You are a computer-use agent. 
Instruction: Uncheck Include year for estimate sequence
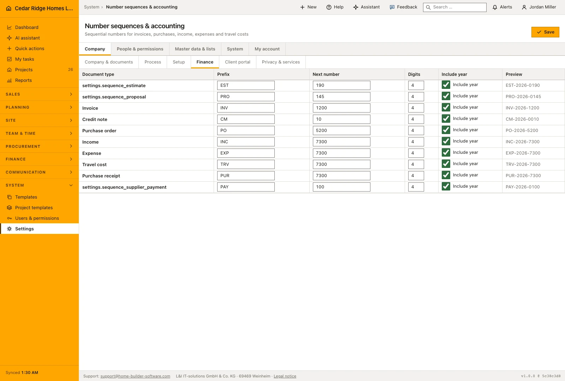pyautogui.click(x=446, y=85)
